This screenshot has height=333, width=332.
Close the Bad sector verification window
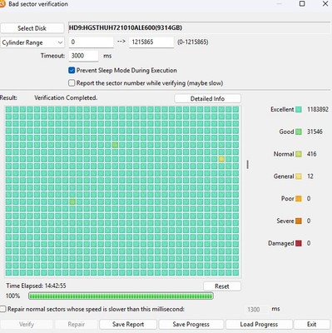coord(325,3)
